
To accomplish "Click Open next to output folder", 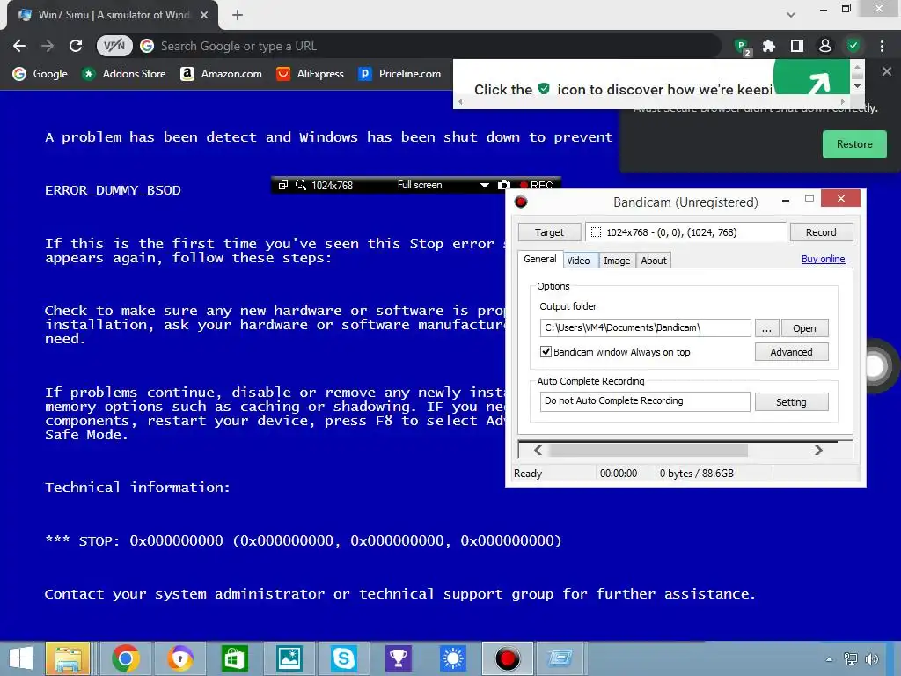I will click(804, 328).
